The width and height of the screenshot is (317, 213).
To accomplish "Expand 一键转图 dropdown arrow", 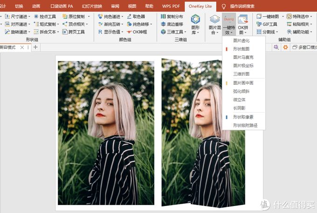I will (x=283, y=17).
